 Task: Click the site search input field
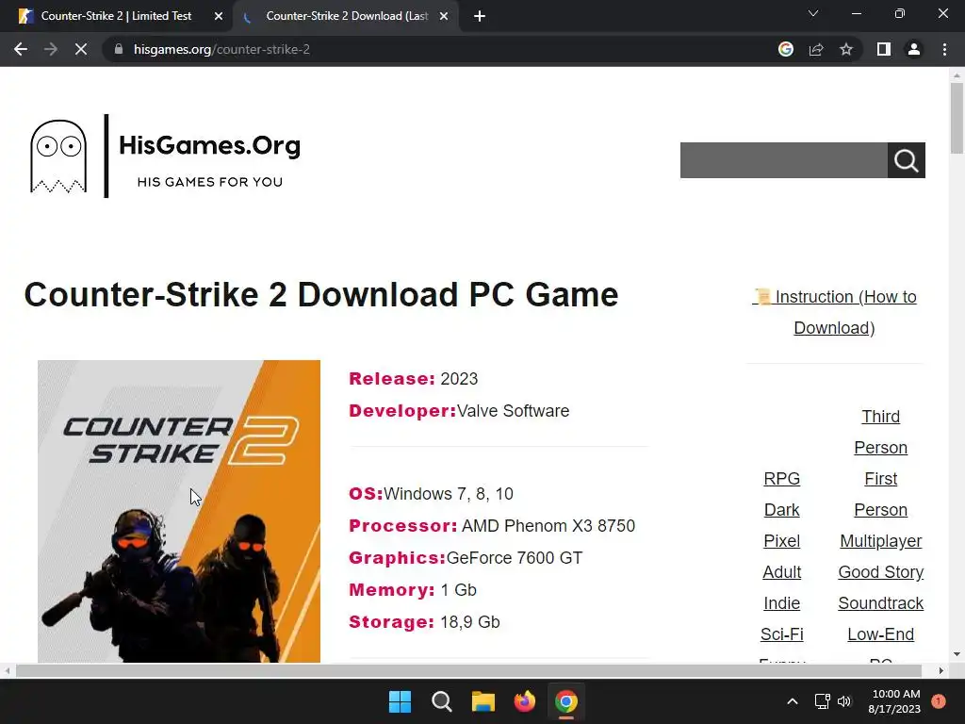point(783,160)
